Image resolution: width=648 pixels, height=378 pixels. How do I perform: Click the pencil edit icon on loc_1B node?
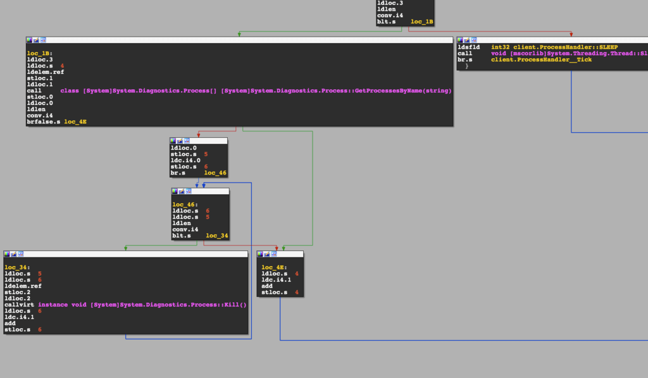[35, 40]
